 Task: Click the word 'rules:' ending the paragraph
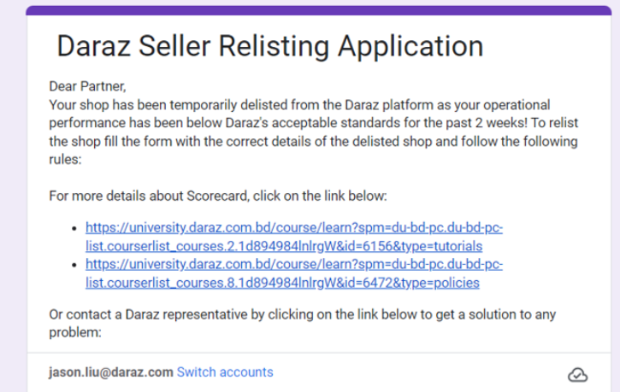[66, 159]
